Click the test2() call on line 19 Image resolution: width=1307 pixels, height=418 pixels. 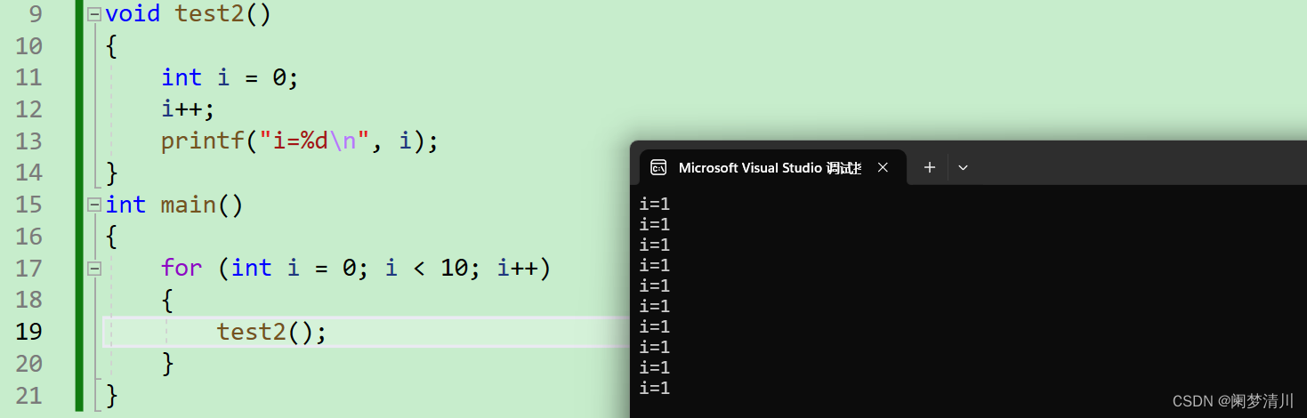pos(271,332)
